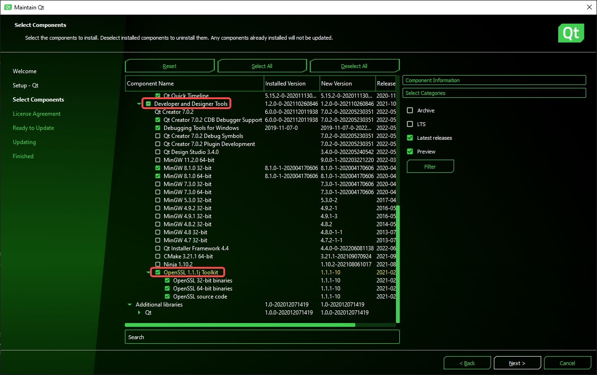This screenshot has height=375, width=597.
Task: Select Ready to Update step
Action: point(34,128)
